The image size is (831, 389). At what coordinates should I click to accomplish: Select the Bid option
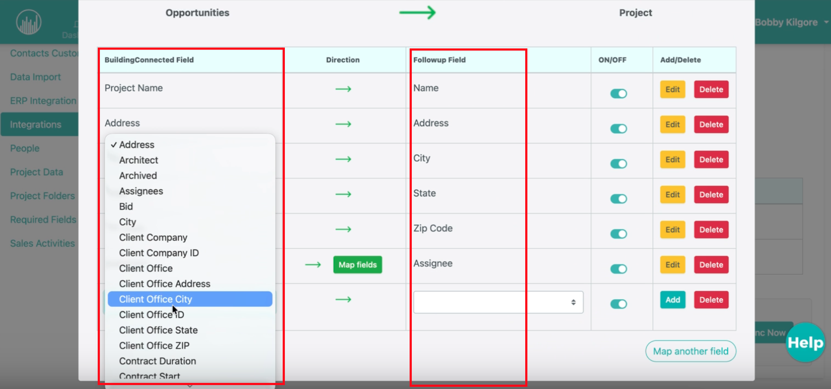tap(190, 207)
